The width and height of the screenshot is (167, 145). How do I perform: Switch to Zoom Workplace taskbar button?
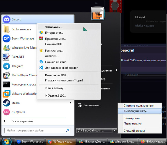click(x=30, y=142)
